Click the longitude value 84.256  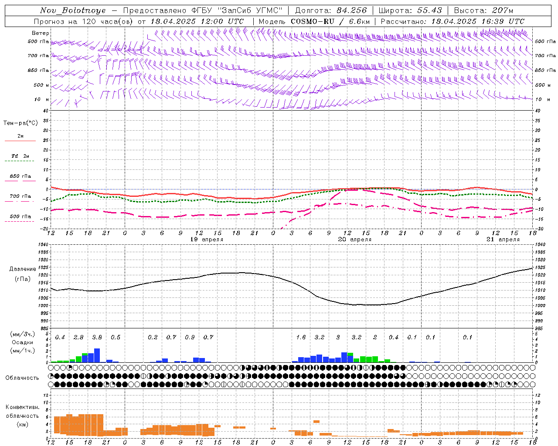tap(352, 10)
